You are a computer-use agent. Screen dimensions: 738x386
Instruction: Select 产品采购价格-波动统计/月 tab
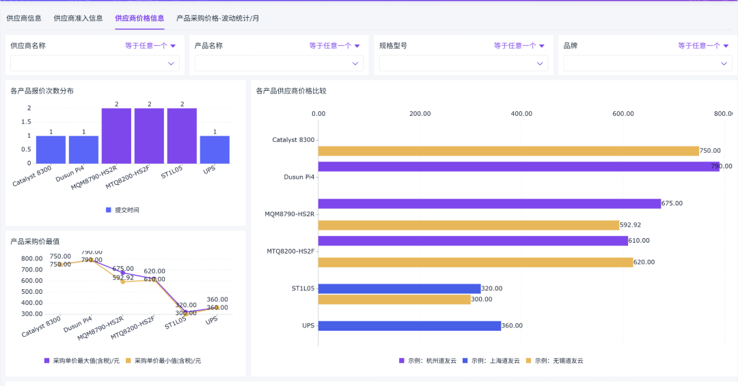click(x=217, y=18)
